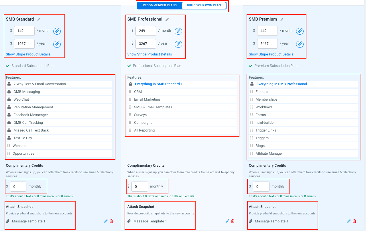Click Premium Subscription Plan checkmark label

pos(273,66)
